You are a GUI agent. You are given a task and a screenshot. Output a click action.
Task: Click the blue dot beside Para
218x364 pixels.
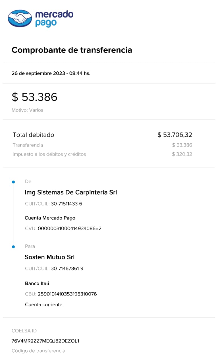pyautogui.click(x=13, y=247)
